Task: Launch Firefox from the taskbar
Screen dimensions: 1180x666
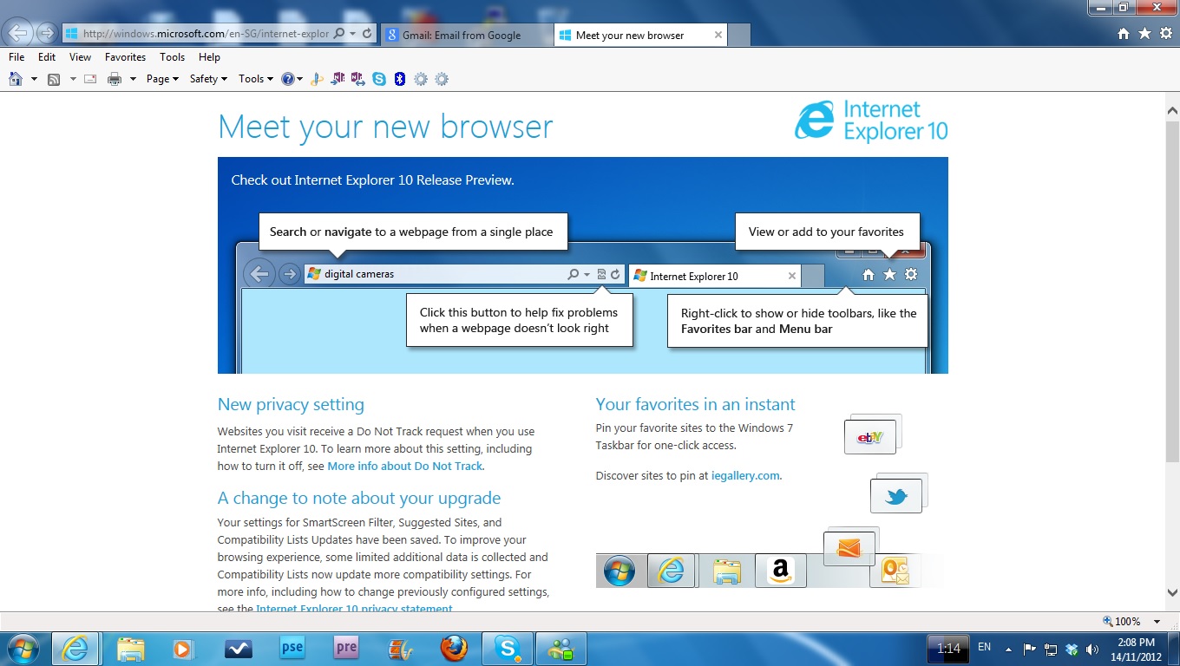Action: [454, 649]
